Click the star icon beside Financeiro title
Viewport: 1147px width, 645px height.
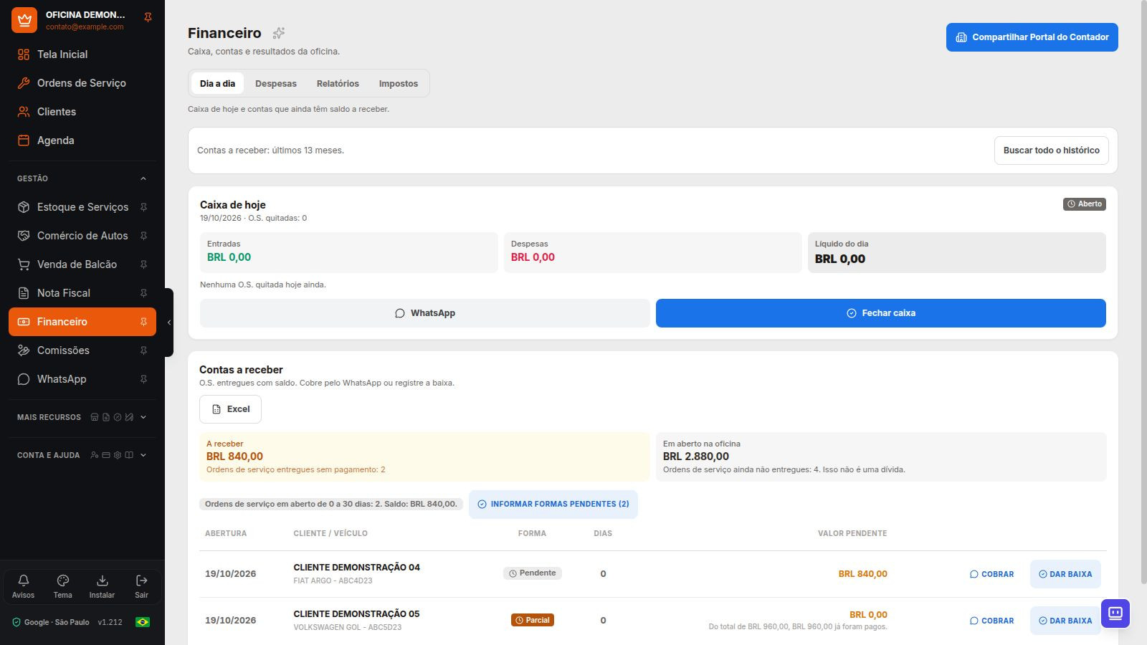click(279, 33)
